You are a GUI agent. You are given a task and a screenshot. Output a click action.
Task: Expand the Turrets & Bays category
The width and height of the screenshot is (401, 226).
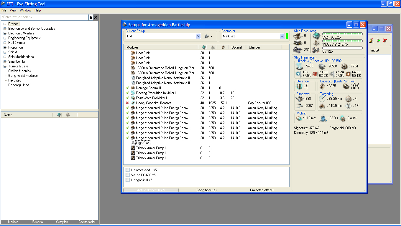click(5, 66)
